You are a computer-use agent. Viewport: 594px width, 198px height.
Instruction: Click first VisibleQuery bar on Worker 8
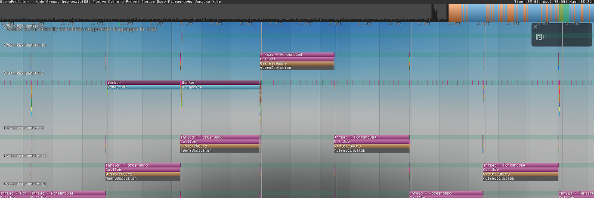[220, 146]
